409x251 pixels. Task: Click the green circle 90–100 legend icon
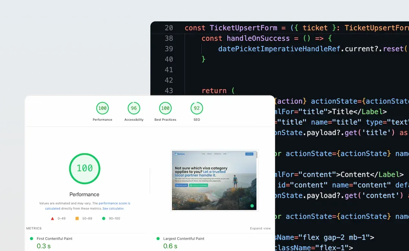(103, 219)
